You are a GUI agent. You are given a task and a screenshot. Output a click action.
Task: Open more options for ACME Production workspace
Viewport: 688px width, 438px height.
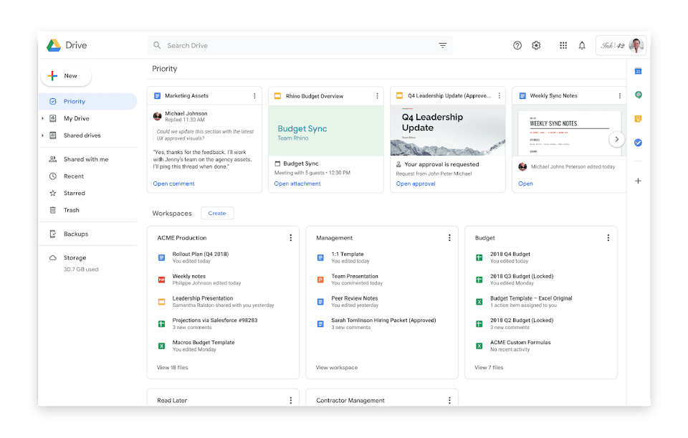(290, 238)
